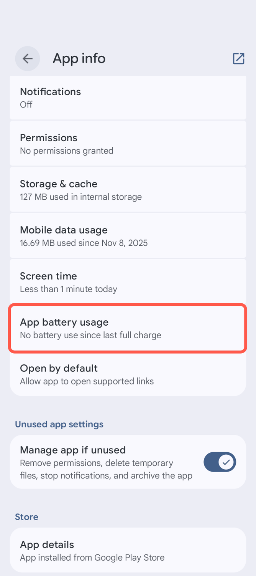Select Open by default
256x576 pixels.
pos(128,374)
